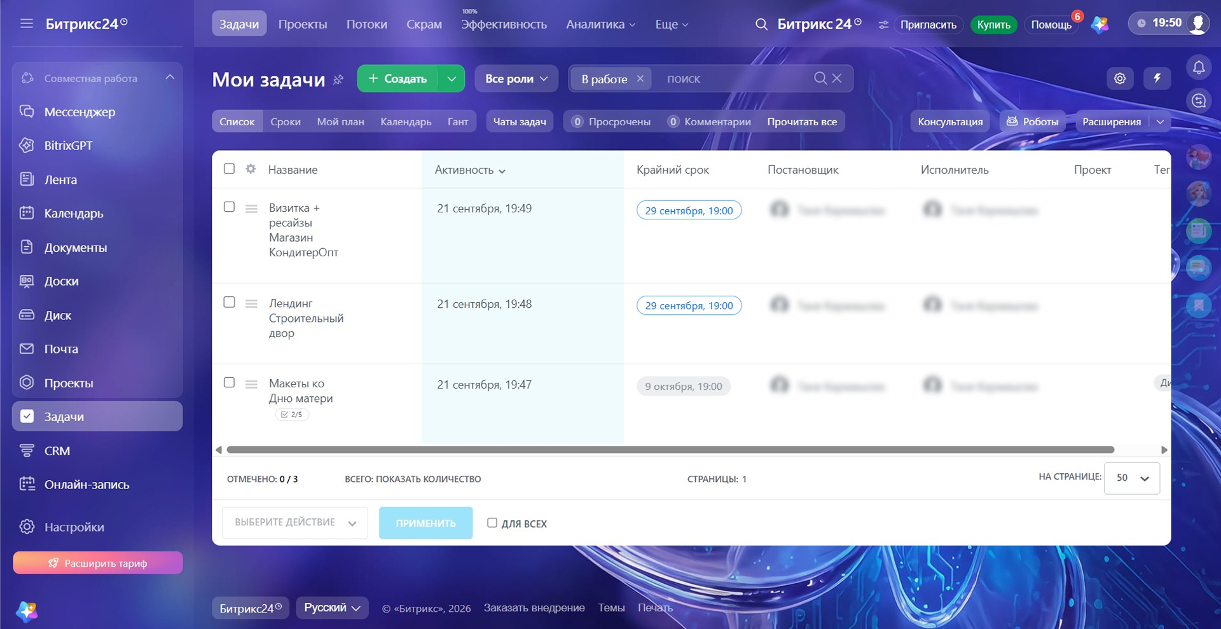Click Расширить тариф button

click(x=98, y=563)
